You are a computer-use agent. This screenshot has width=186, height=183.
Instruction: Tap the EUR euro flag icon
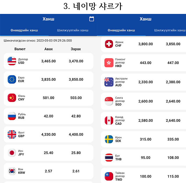pyautogui.click(x=12, y=79)
